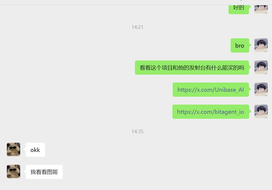Click the avatar beside '好的' message
Screen dimensions: 272x190
pos(261,9)
